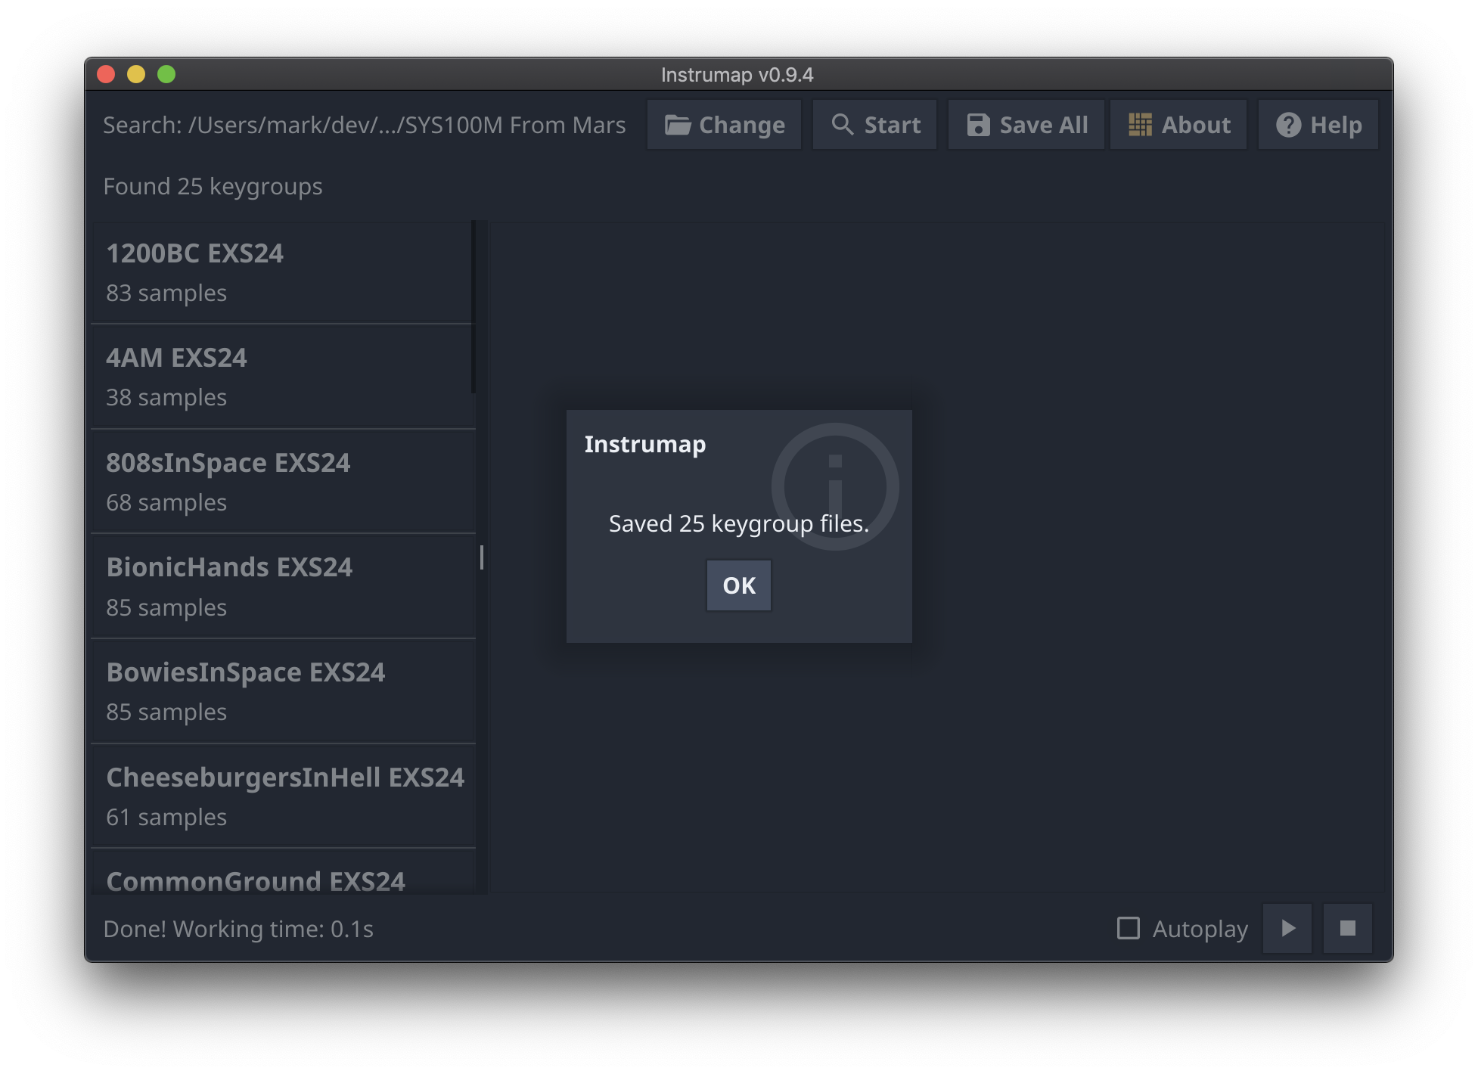The height and width of the screenshot is (1074, 1478).
Task: Click the 'Saved 25 keygroup files.' message
Action: 739,523
